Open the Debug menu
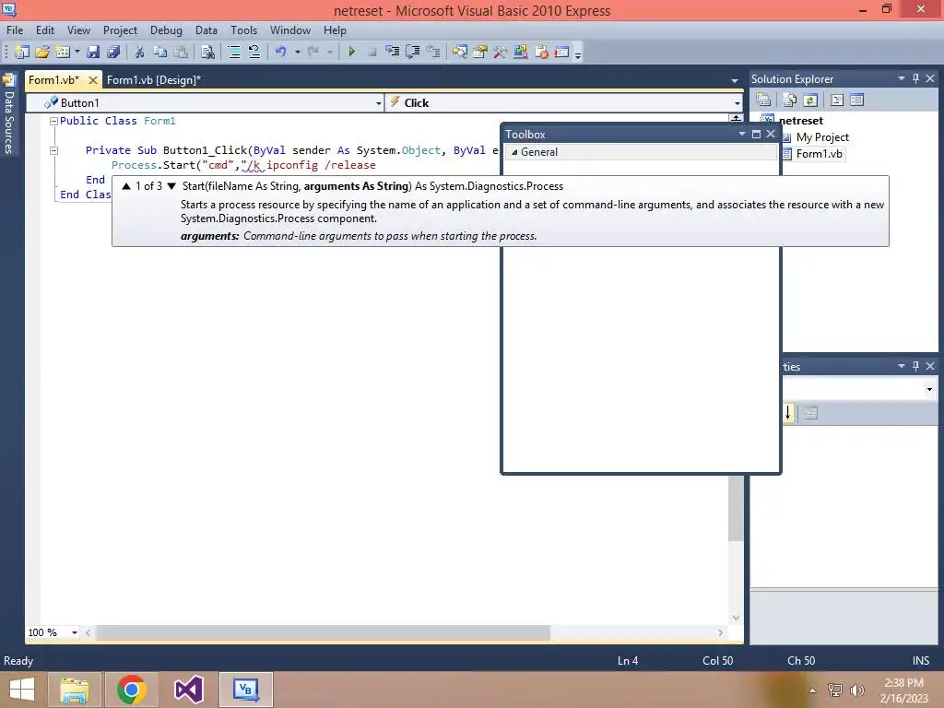Screen dimensions: 944x708 coord(166,30)
